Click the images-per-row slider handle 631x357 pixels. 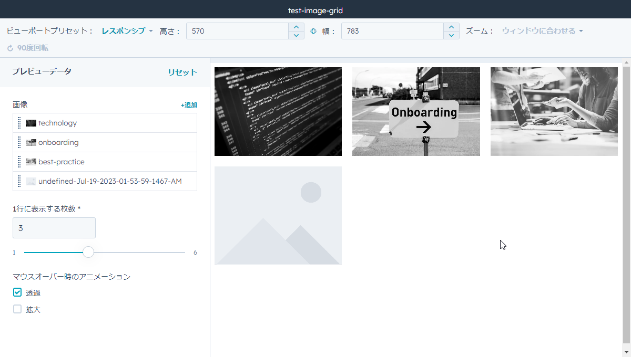(88, 252)
